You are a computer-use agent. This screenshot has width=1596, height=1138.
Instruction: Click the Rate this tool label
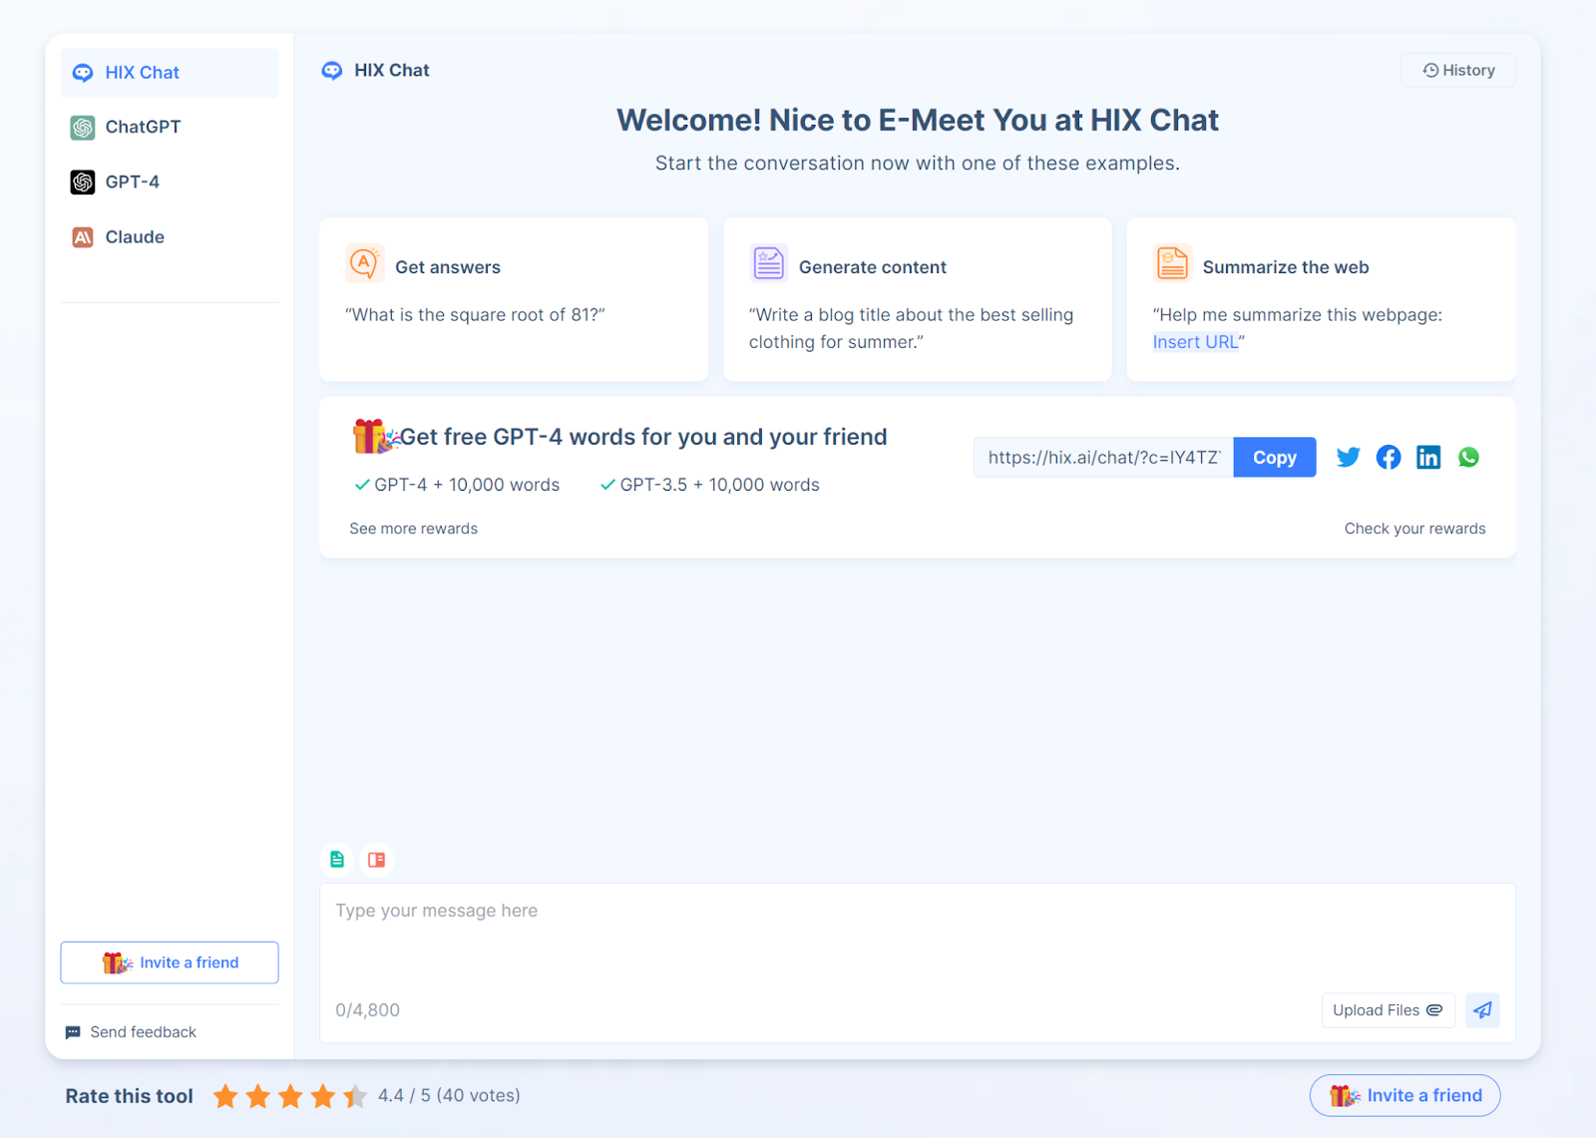tap(129, 1096)
